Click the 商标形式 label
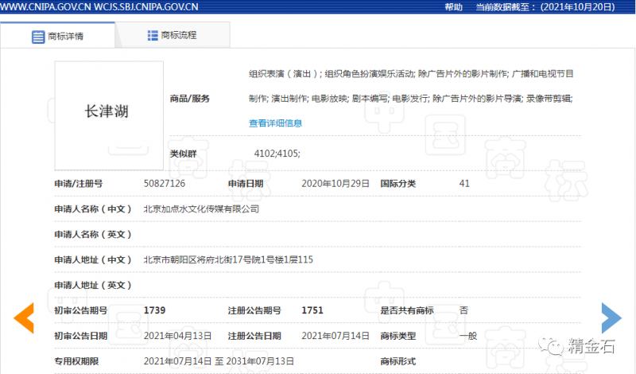Screen dimensions: 636x374 (x=398, y=361)
